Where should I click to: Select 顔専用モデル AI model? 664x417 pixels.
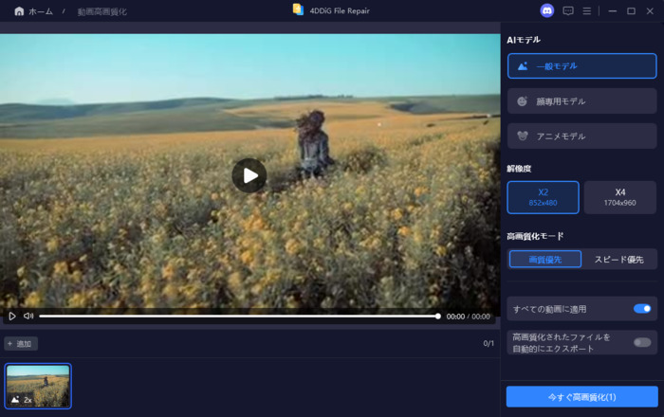[x=581, y=101]
